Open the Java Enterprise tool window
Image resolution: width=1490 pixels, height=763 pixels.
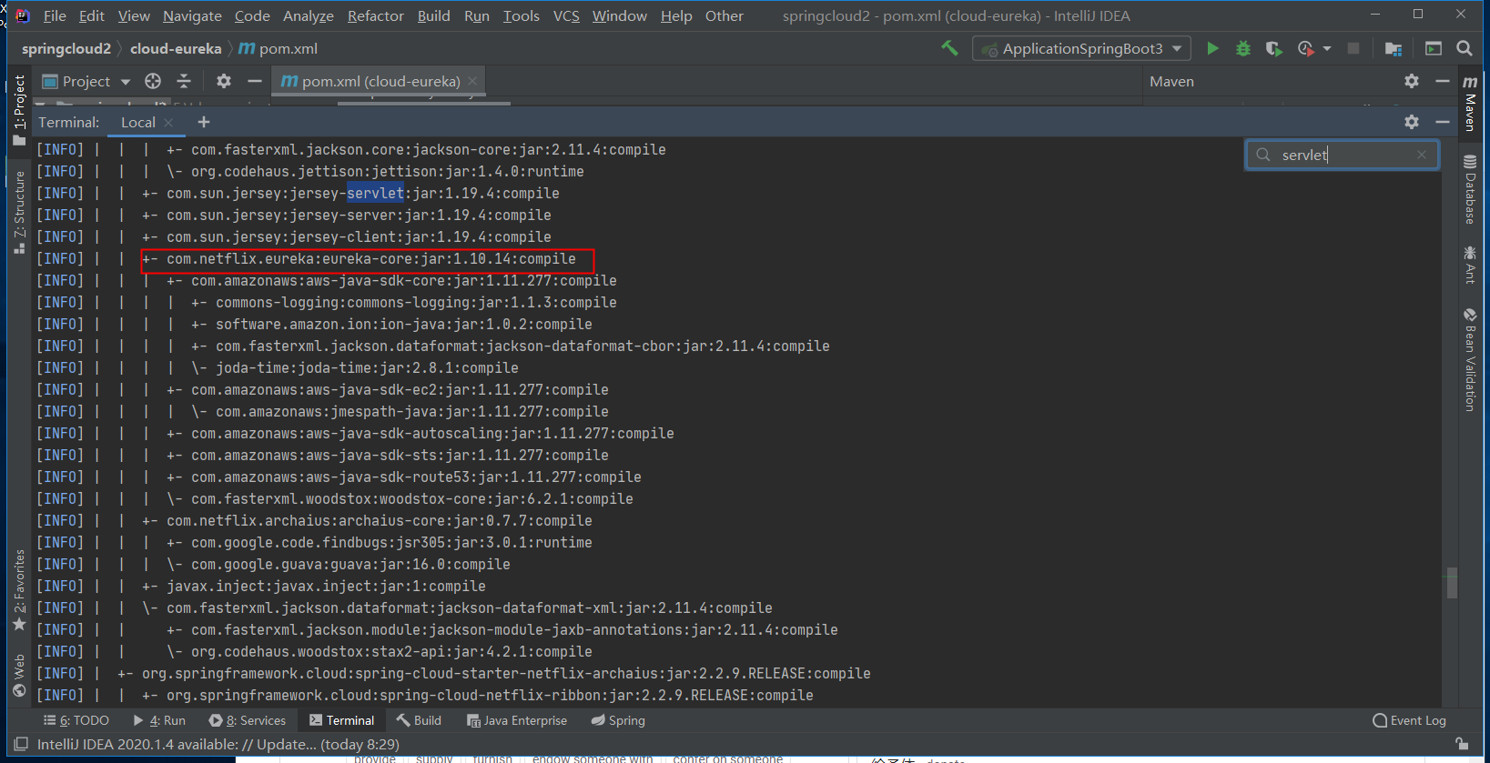tap(517, 720)
